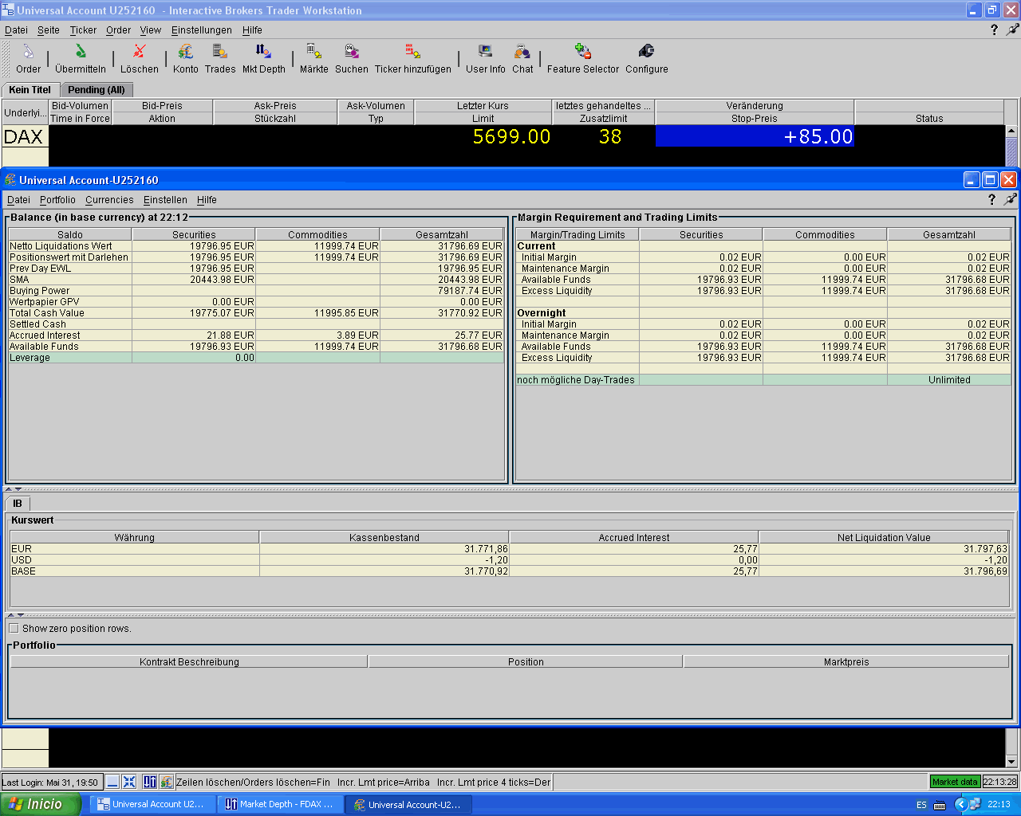The image size is (1021, 816).
Task: Click the scrollbar up arrow in ticker table
Action: pos(1011,131)
